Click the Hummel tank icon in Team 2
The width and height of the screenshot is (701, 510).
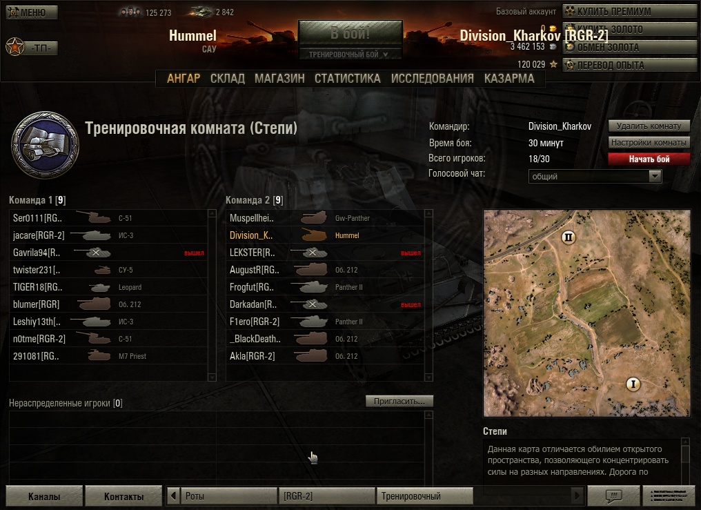(313, 235)
